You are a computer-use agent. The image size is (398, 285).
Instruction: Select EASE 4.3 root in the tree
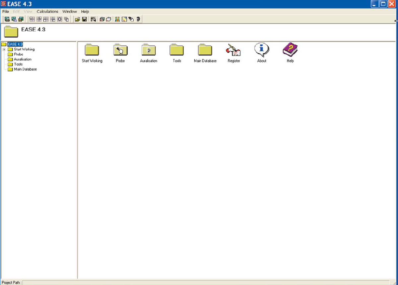tap(15, 44)
